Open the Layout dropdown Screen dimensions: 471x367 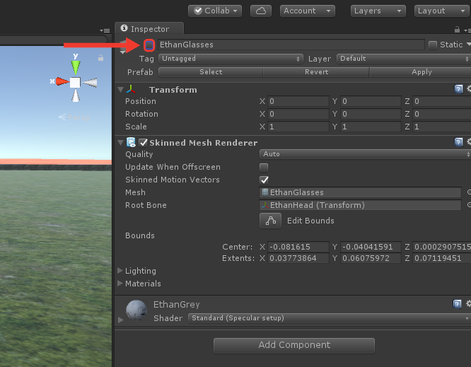(442, 11)
